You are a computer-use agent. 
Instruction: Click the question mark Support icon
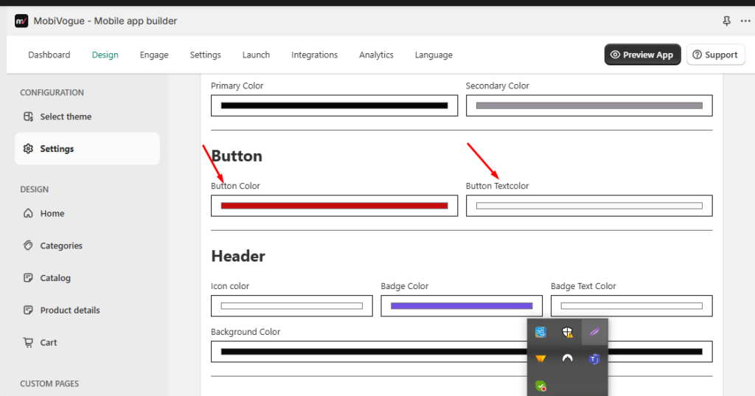697,55
